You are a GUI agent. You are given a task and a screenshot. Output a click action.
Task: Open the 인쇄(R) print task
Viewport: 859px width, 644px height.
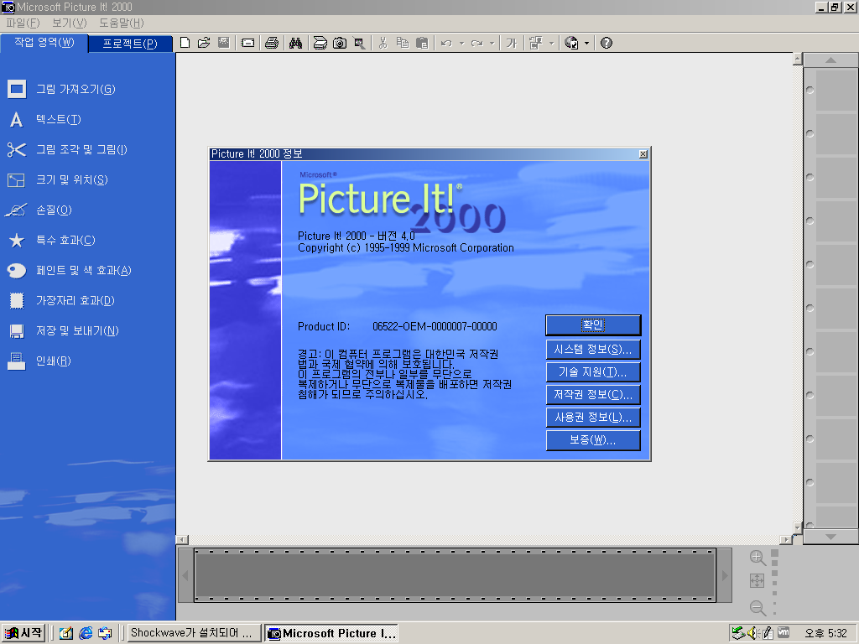pyautogui.click(x=39, y=361)
